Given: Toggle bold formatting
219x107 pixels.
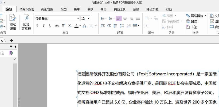Looking at the screenshot, I should point(37,26).
